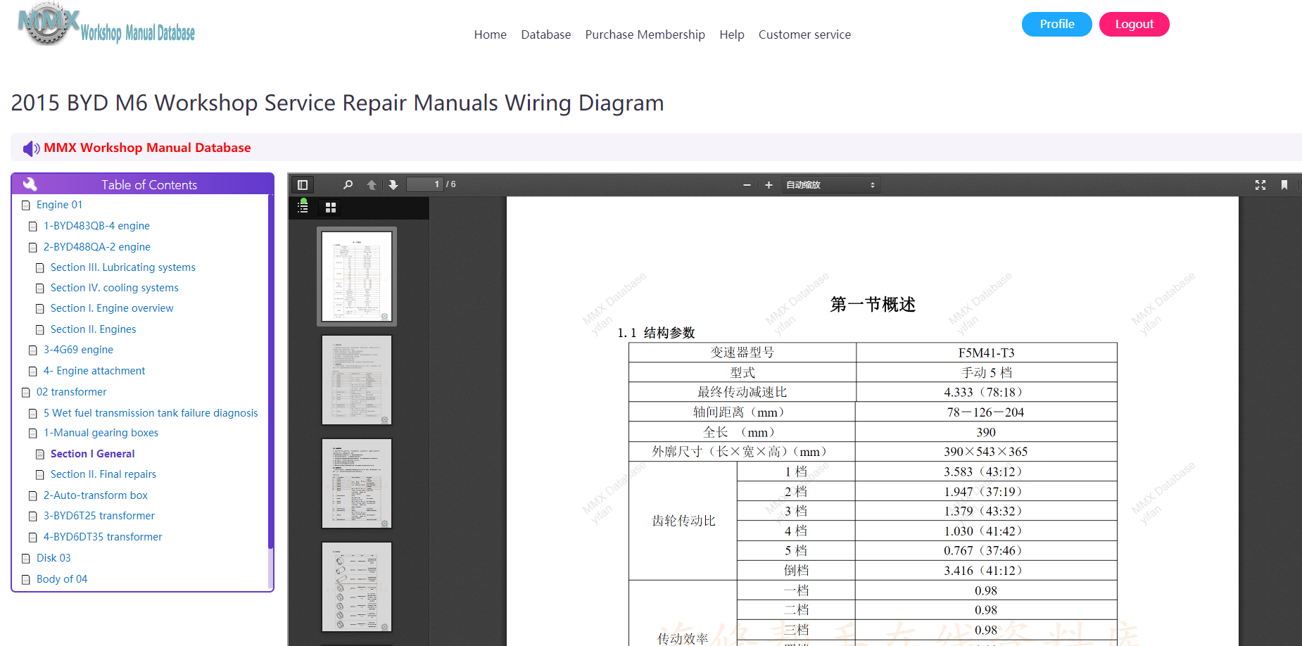This screenshot has height=646, width=1302.
Task: Go to previous PDF page
Action: coord(372,185)
